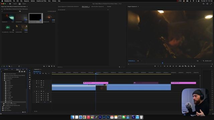
Task: Click the Lift button in Program monitor
Action: click(180, 66)
